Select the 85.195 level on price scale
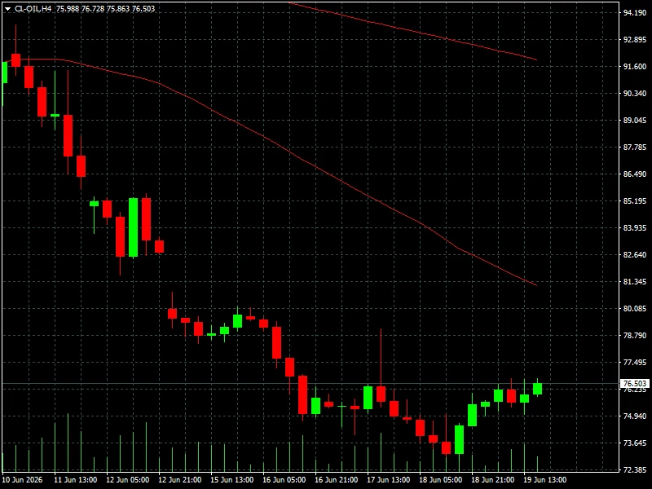Viewport: 652px width, 489px height. pyautogui.click(x=635, y=201)
